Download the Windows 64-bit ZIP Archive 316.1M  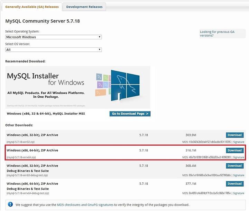pyautogui.click(x=235, y=151)
